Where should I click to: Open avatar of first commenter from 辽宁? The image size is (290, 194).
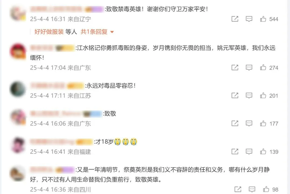[x=18, y=13]
